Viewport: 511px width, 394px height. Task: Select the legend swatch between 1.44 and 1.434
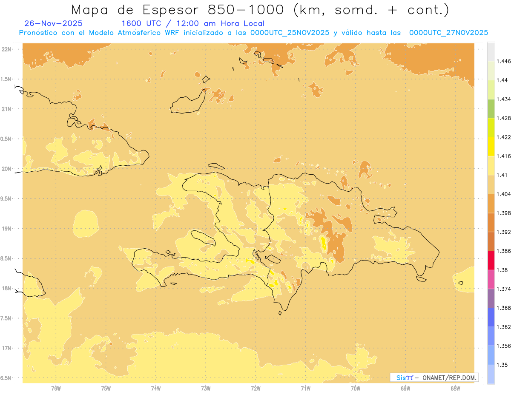[491, 90]
